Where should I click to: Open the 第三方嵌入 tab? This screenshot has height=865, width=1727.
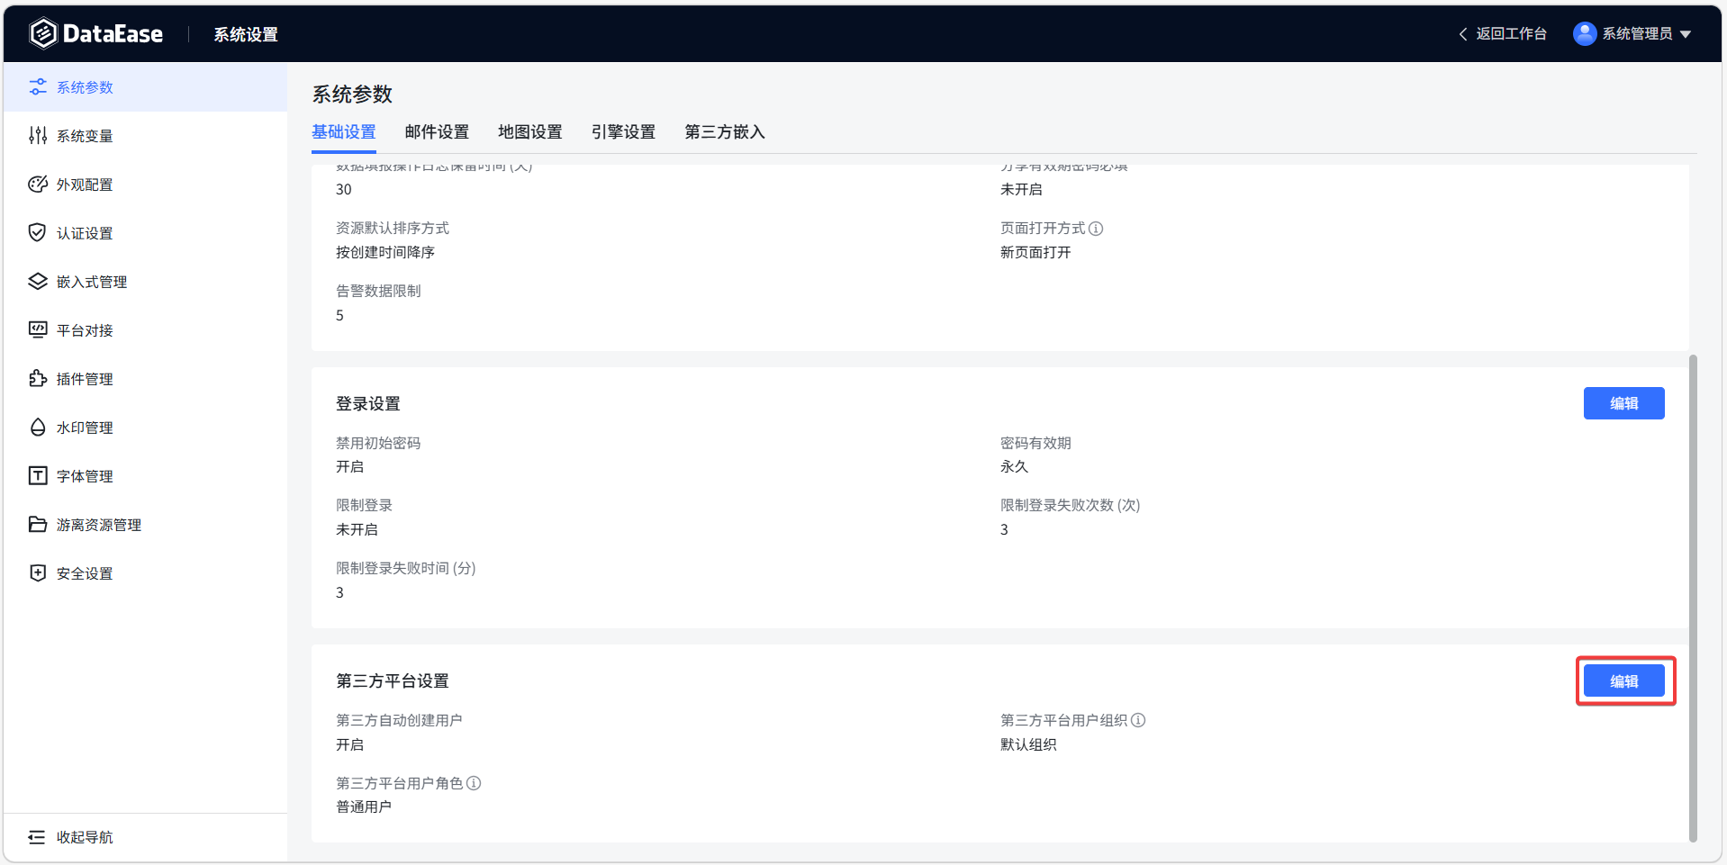click(x=724, y=131)
